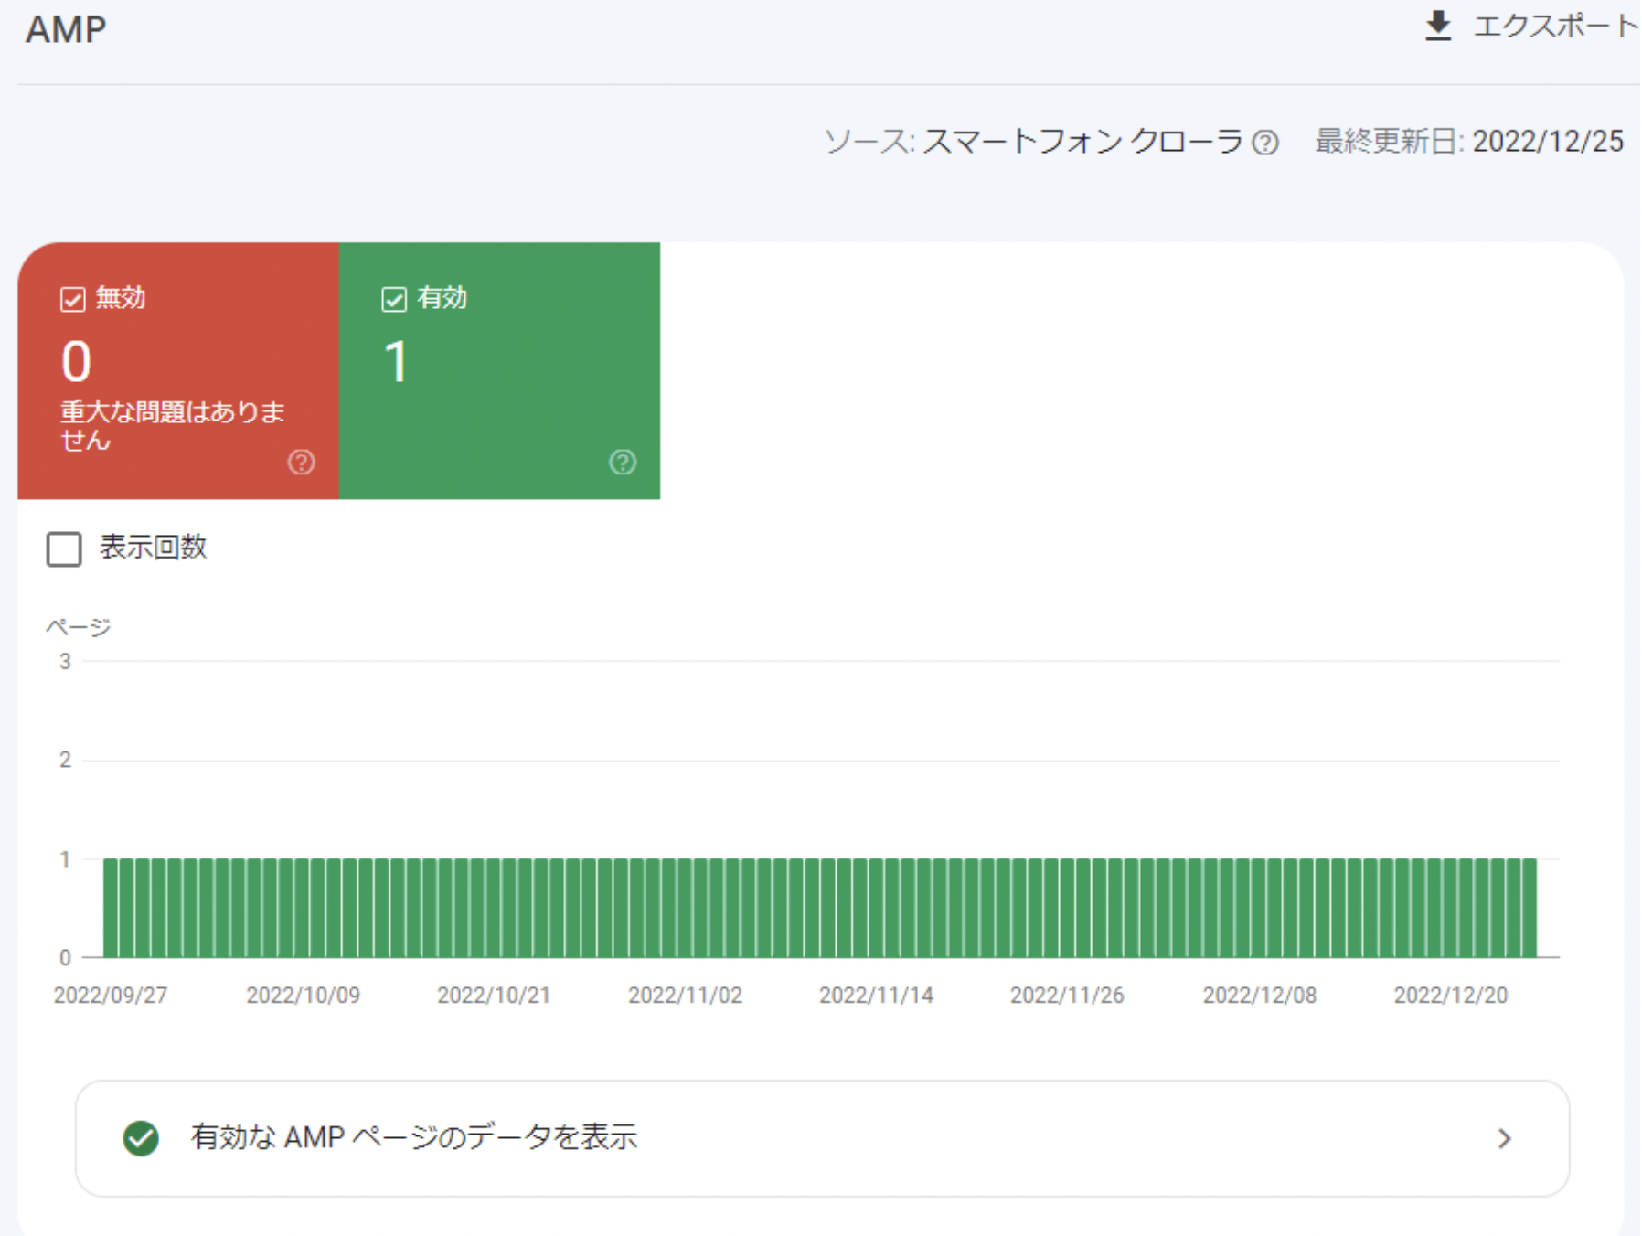This screenshot has width=1642, height=1236.
Task: Toggle the 無効 checkbox
Action: click(73, 299)
